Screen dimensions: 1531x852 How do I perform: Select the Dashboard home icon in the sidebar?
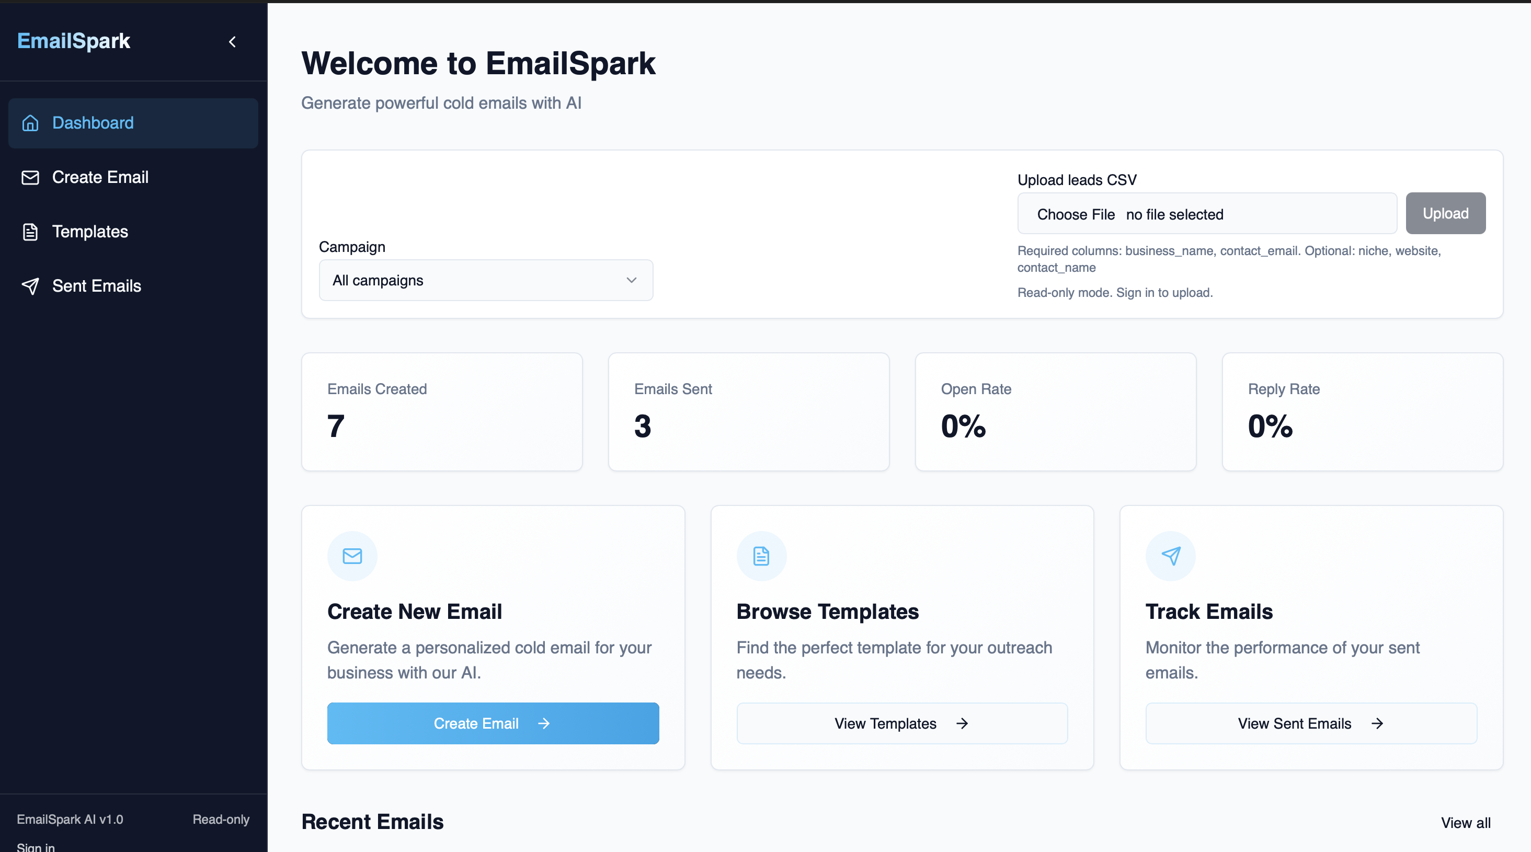pos(30,123)
